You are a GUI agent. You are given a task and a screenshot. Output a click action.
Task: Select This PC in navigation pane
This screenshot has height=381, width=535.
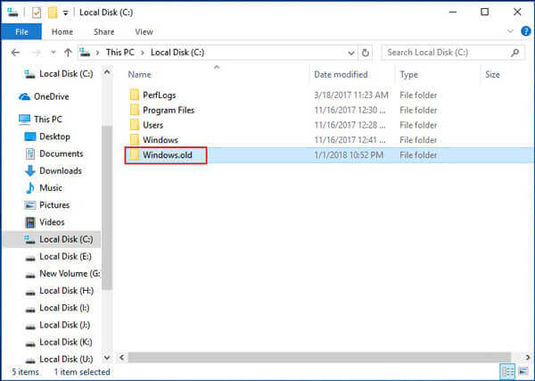48,120
